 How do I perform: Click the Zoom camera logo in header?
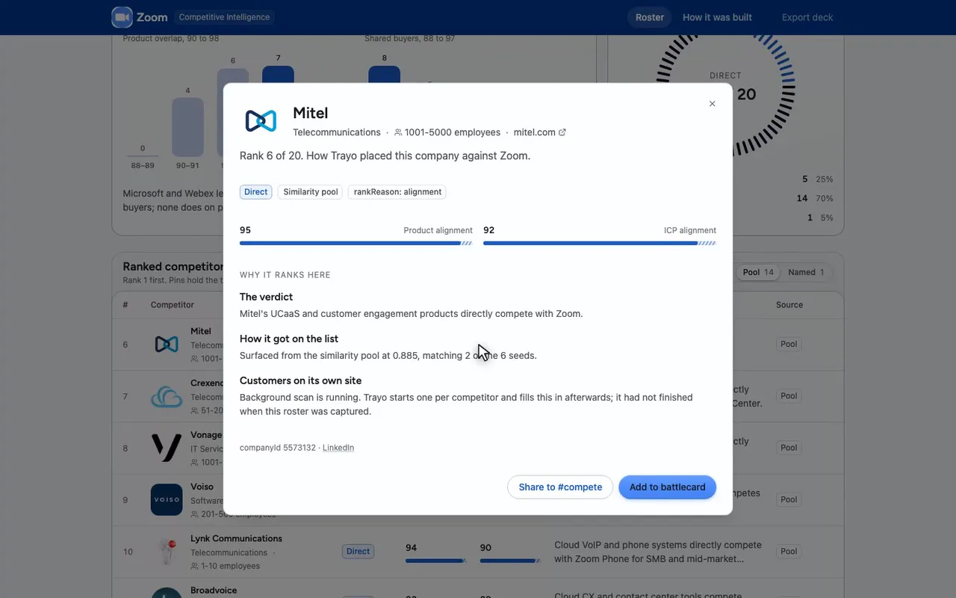tap(122, 17)
